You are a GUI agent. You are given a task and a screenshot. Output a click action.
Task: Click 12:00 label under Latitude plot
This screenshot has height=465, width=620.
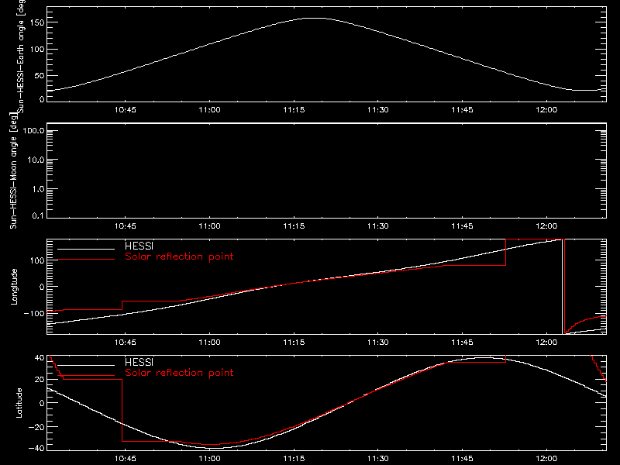click(x=546, y=459)
